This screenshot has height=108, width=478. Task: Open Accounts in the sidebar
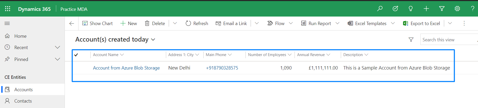(24, 90)
